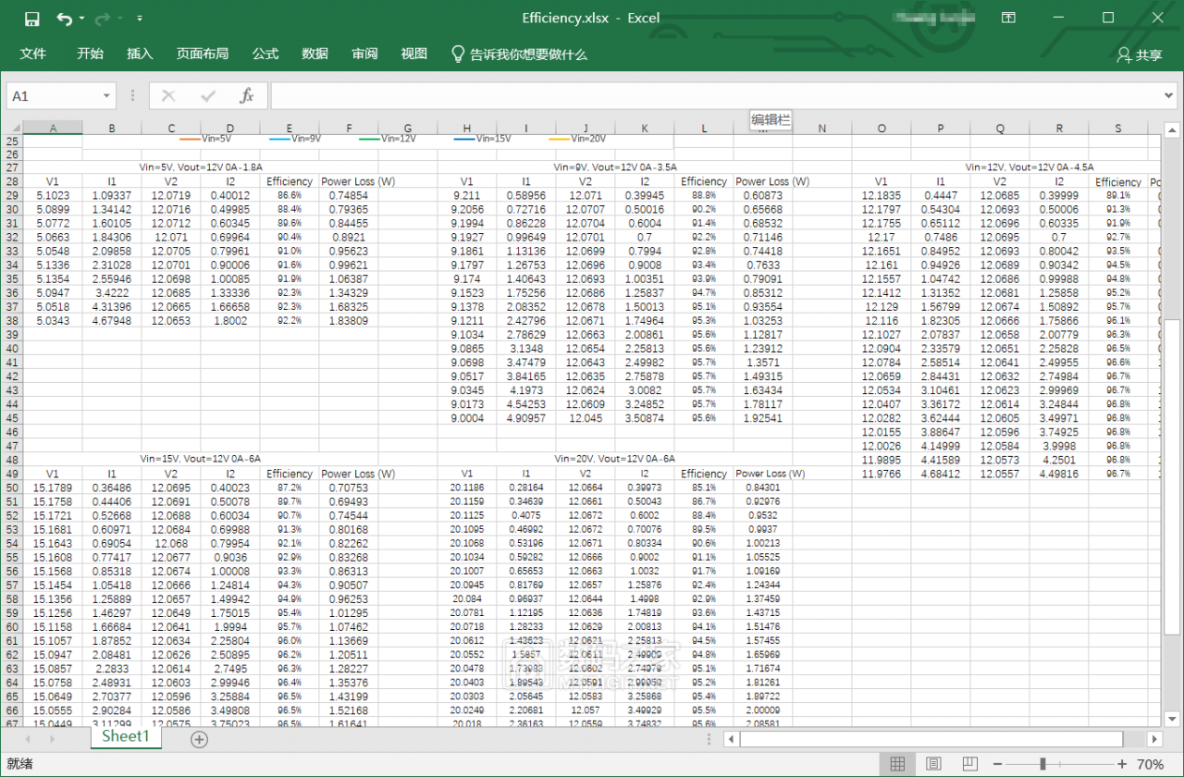
Task: Switch to Page Layout view icon
Action: click(933, 764)
